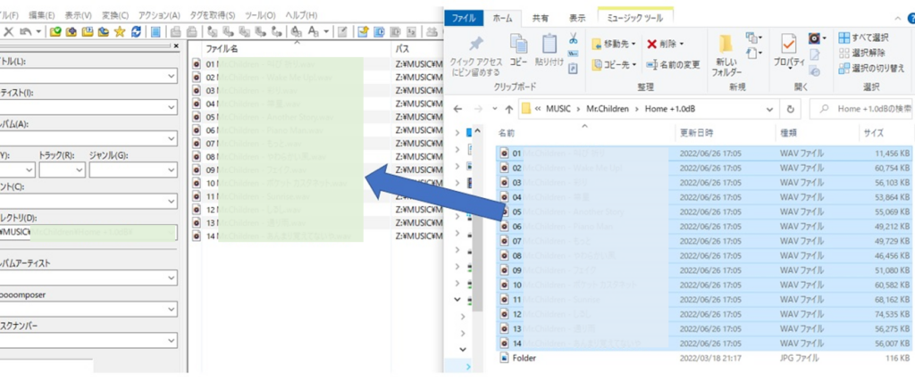The width and height of the screenshot is (915, 389).
Task: Switch to the 共有 ribbon tab
Action: [541, 16]
